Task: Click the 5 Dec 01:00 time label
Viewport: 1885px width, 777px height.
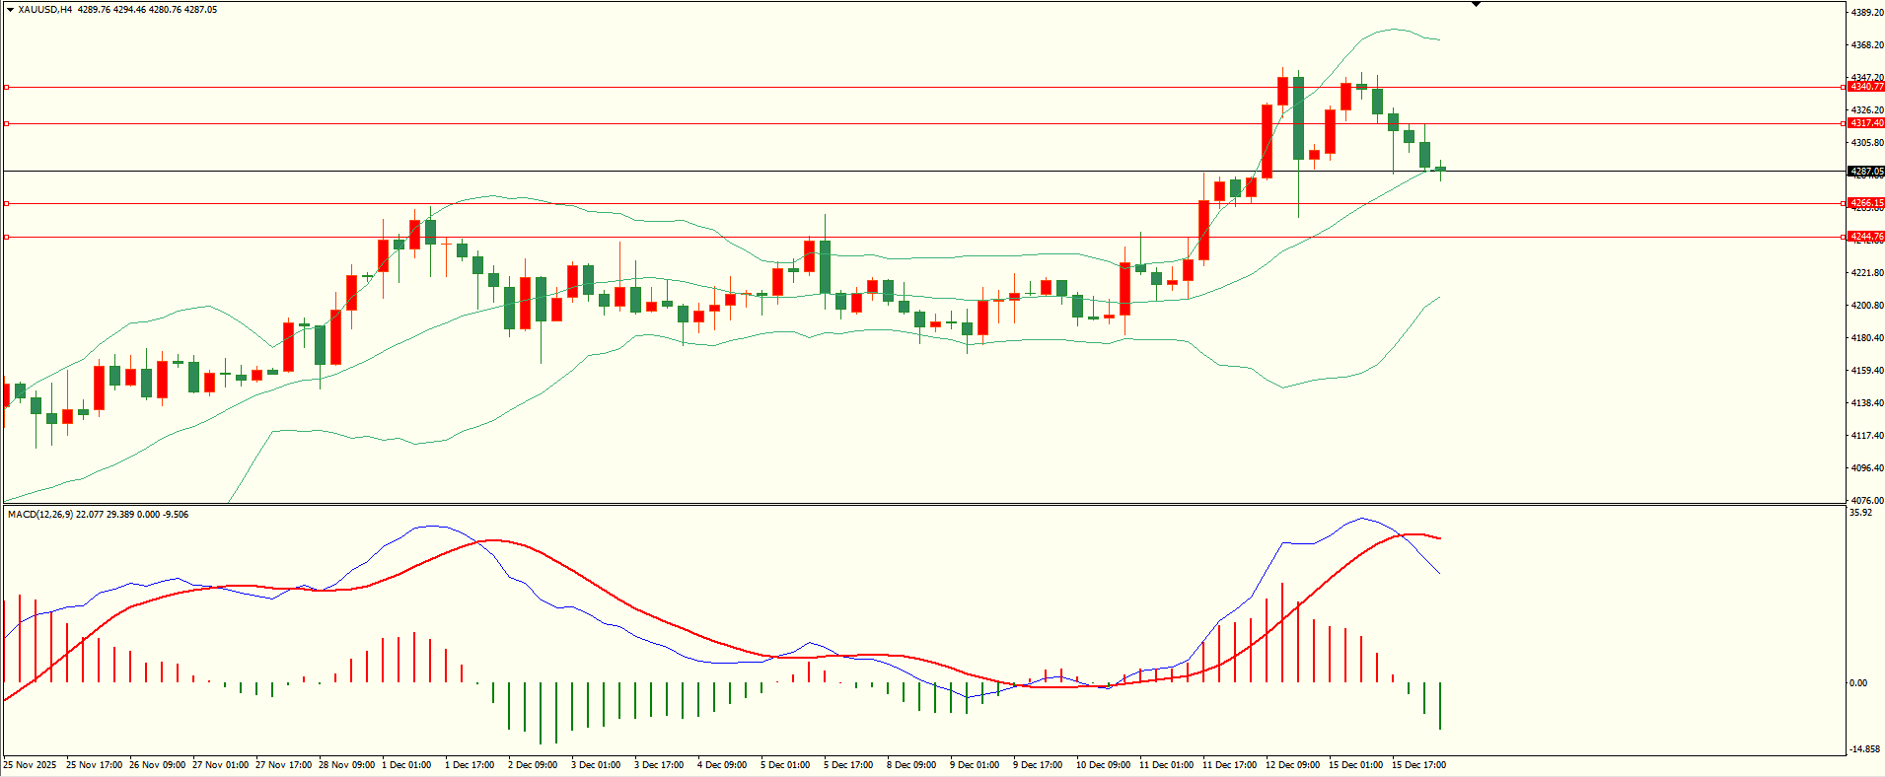Action: 785,765
